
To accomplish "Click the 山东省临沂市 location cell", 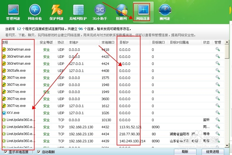I will point(184,141).
